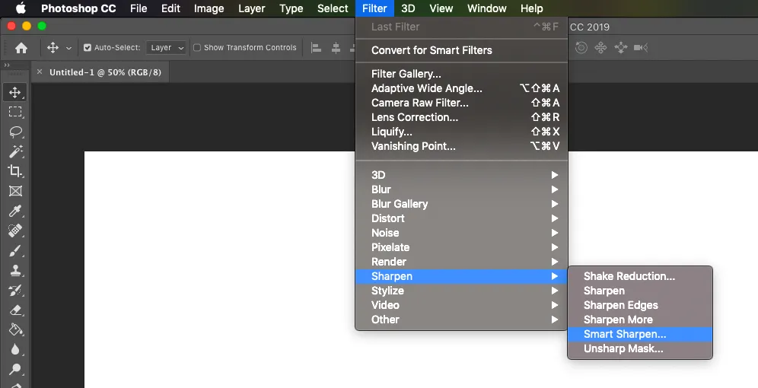Open Lens Correction filter
The width and height of the screenshot is (758, 388).
[461, 117]
